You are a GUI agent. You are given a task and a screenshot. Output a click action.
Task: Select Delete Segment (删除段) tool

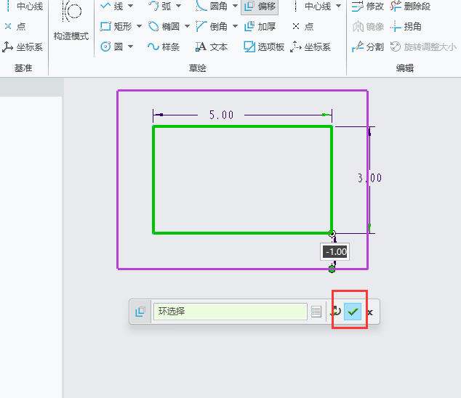click(410, 6)
